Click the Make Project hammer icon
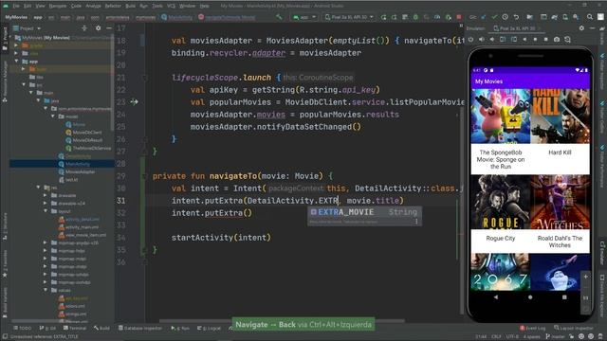Image resolution: width=607 pixels, height=341 pixels. pos(279,17)
